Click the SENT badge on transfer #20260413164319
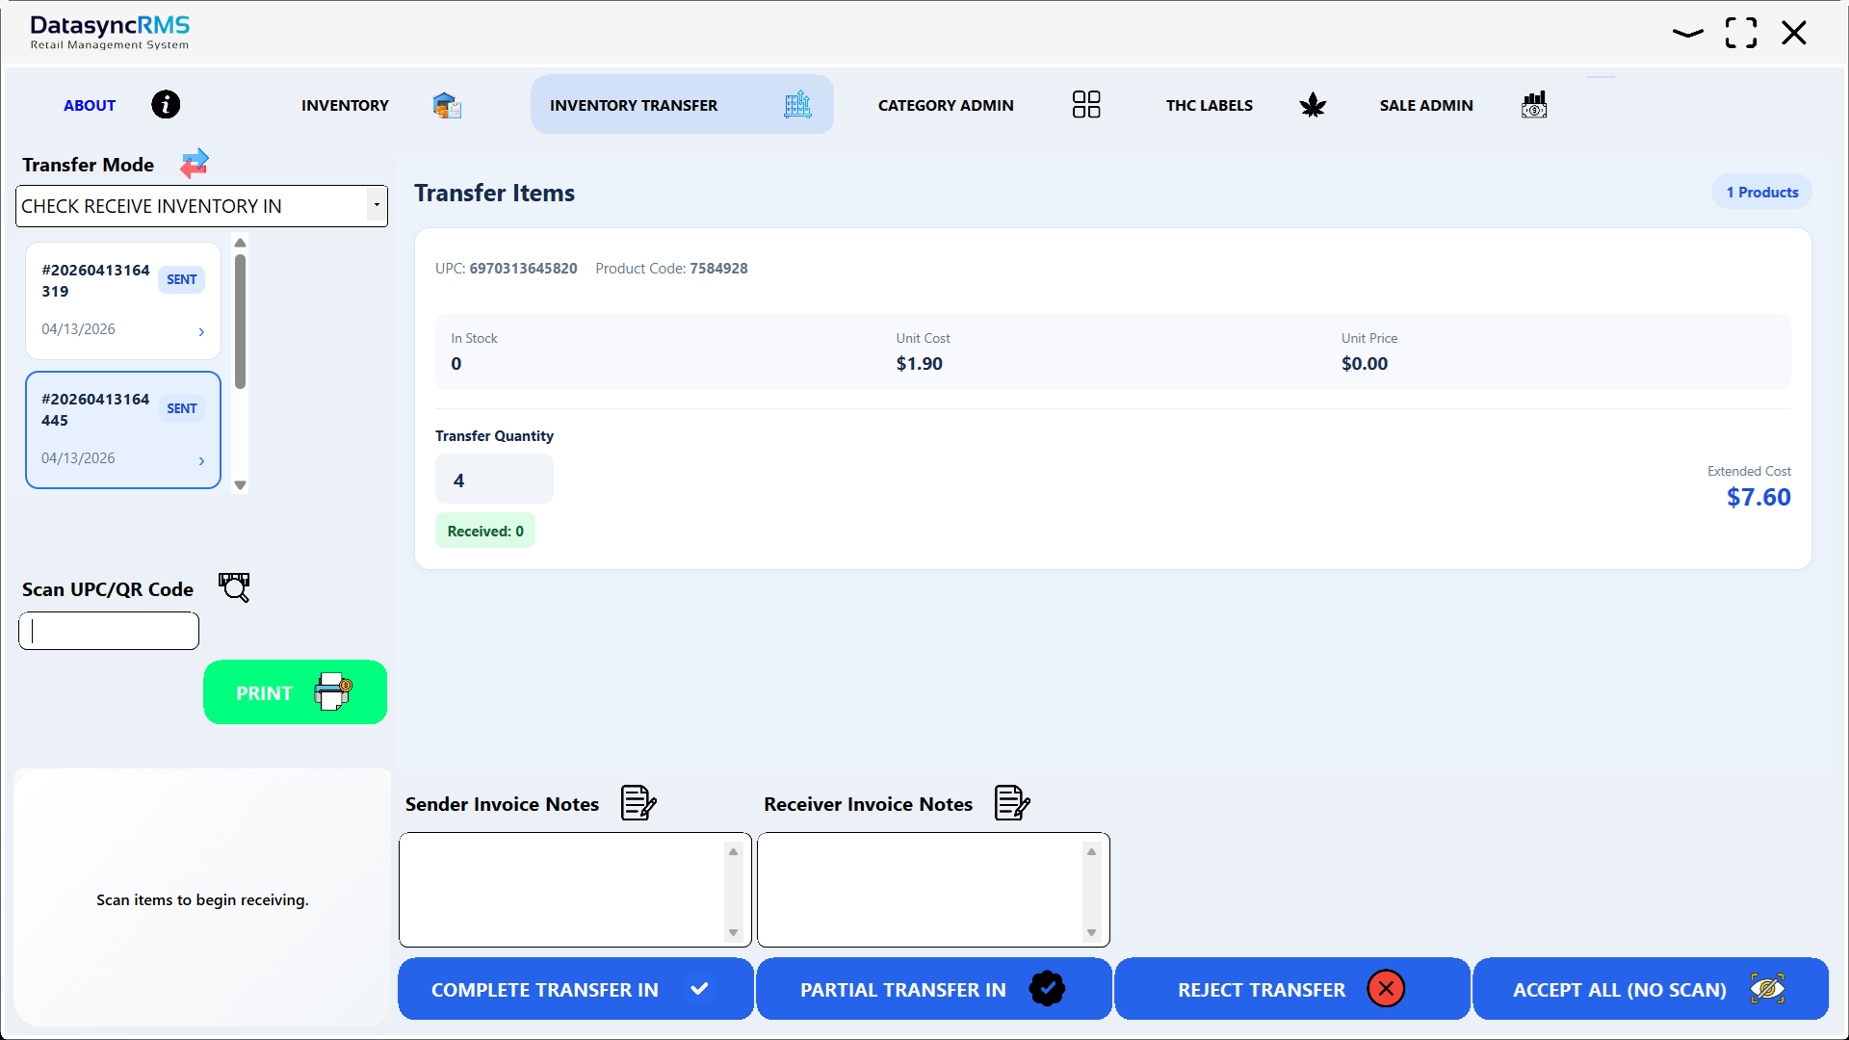The image size is (1849, 1040). (182, 279)
